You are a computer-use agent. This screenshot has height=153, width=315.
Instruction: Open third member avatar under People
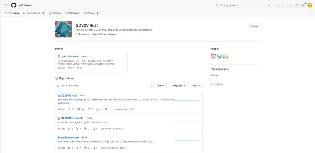[x=225, y=56]
